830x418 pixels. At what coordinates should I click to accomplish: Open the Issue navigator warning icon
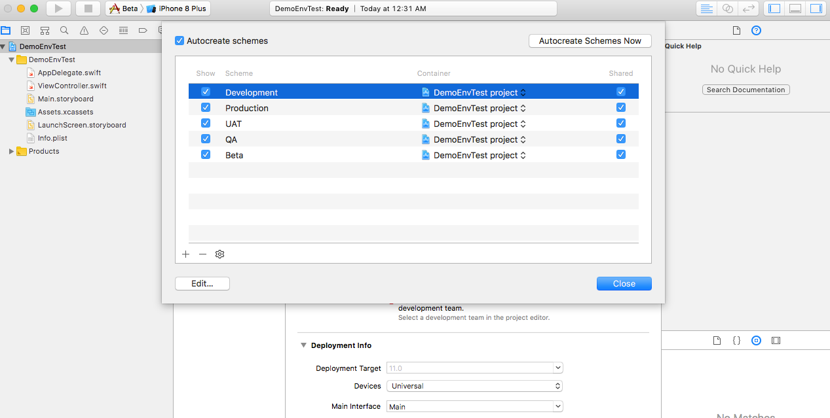[84, 31]
